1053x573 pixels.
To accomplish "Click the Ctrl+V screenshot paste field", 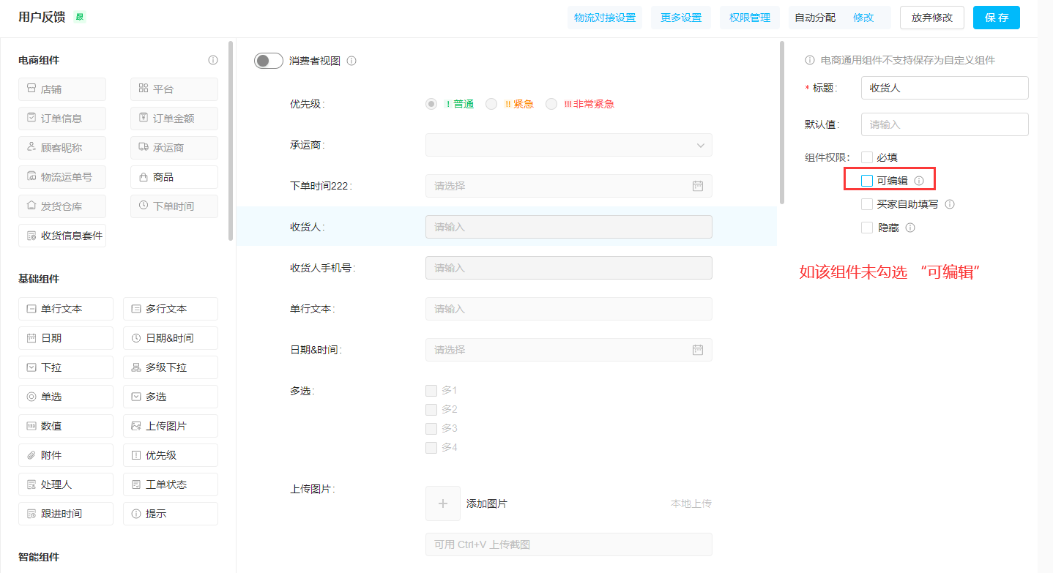I will [x=569, y=544].
